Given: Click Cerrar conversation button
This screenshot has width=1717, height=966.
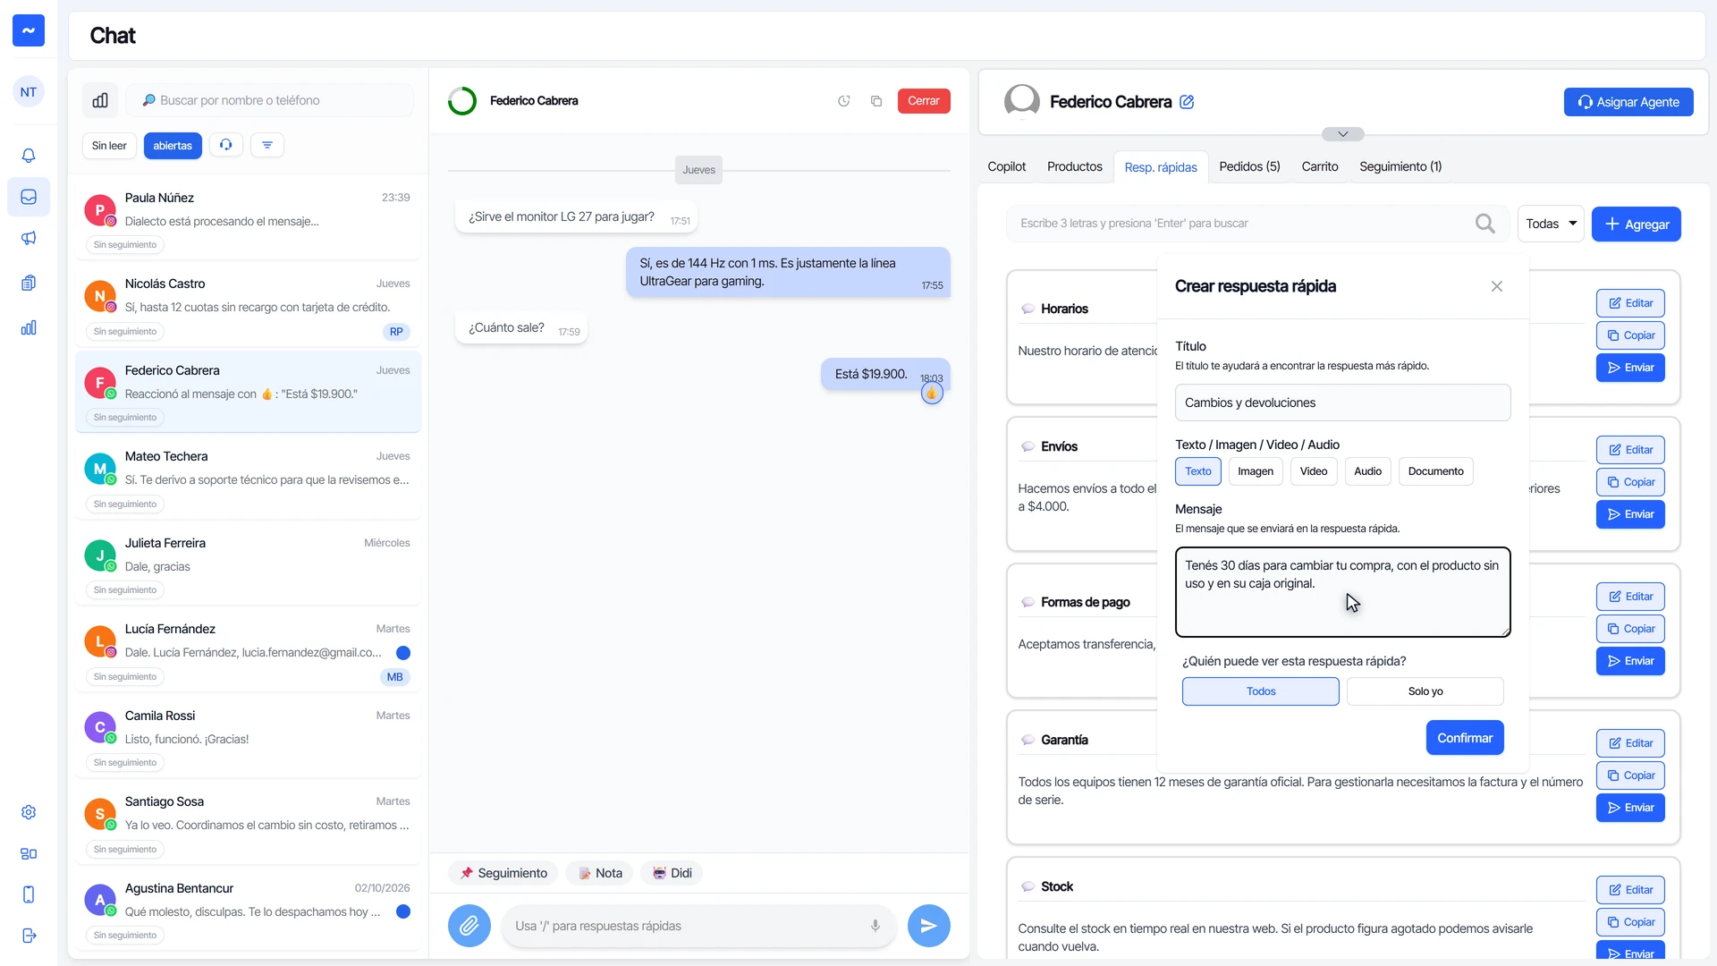Looking at the screenshot, I should click(924, 101).
